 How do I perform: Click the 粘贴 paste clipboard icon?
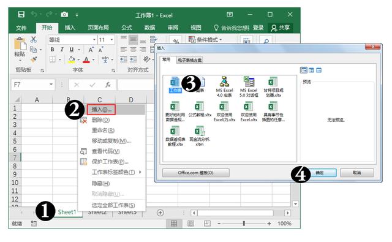point(20,43)
